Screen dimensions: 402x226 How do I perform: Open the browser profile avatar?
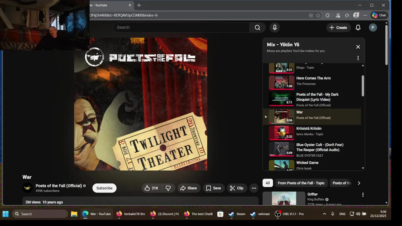click(x=356, y=15)
